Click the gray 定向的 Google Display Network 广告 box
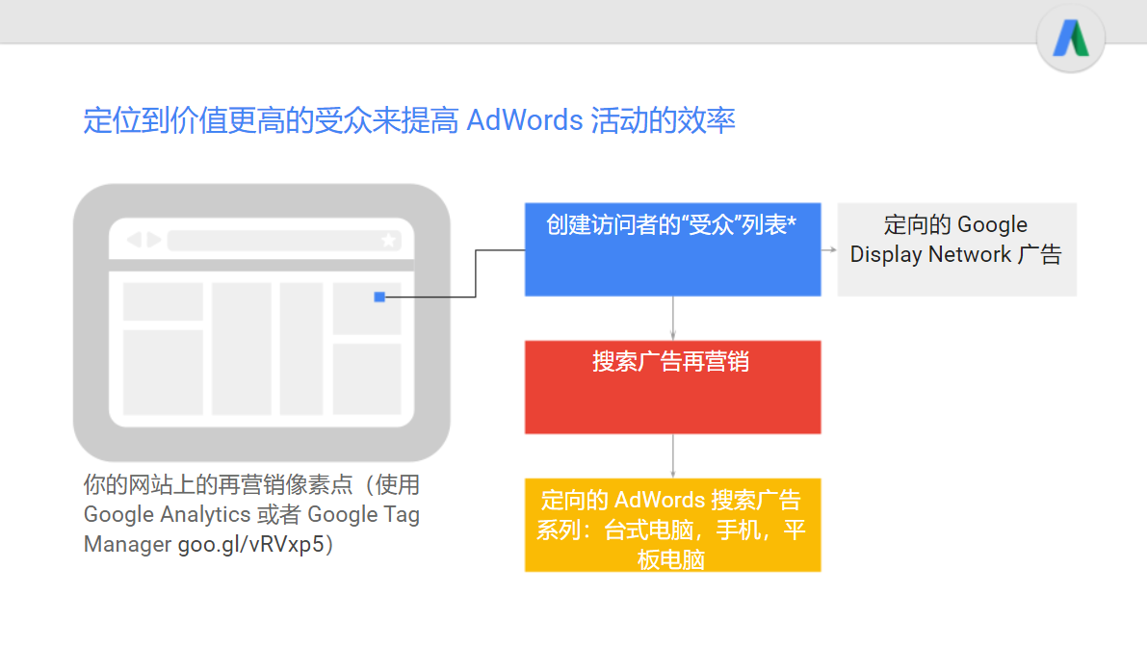This screenshot has width=1147, height=647. (956, 249)
